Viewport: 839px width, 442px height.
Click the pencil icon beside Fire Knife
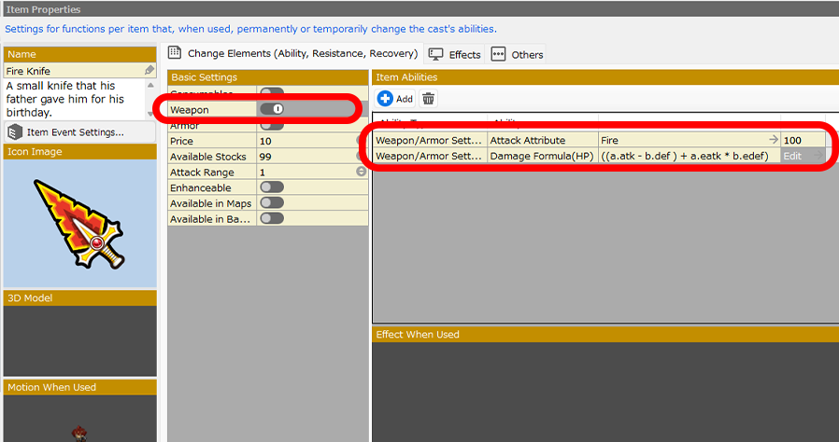[149, 71]
